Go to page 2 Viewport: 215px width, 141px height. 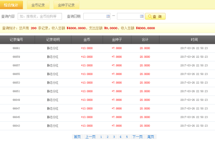(x=107, y=137)
